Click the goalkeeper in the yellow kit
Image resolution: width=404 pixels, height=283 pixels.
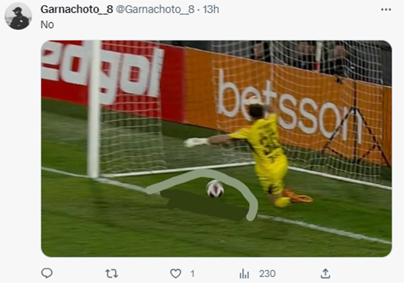tap(258, 152)
